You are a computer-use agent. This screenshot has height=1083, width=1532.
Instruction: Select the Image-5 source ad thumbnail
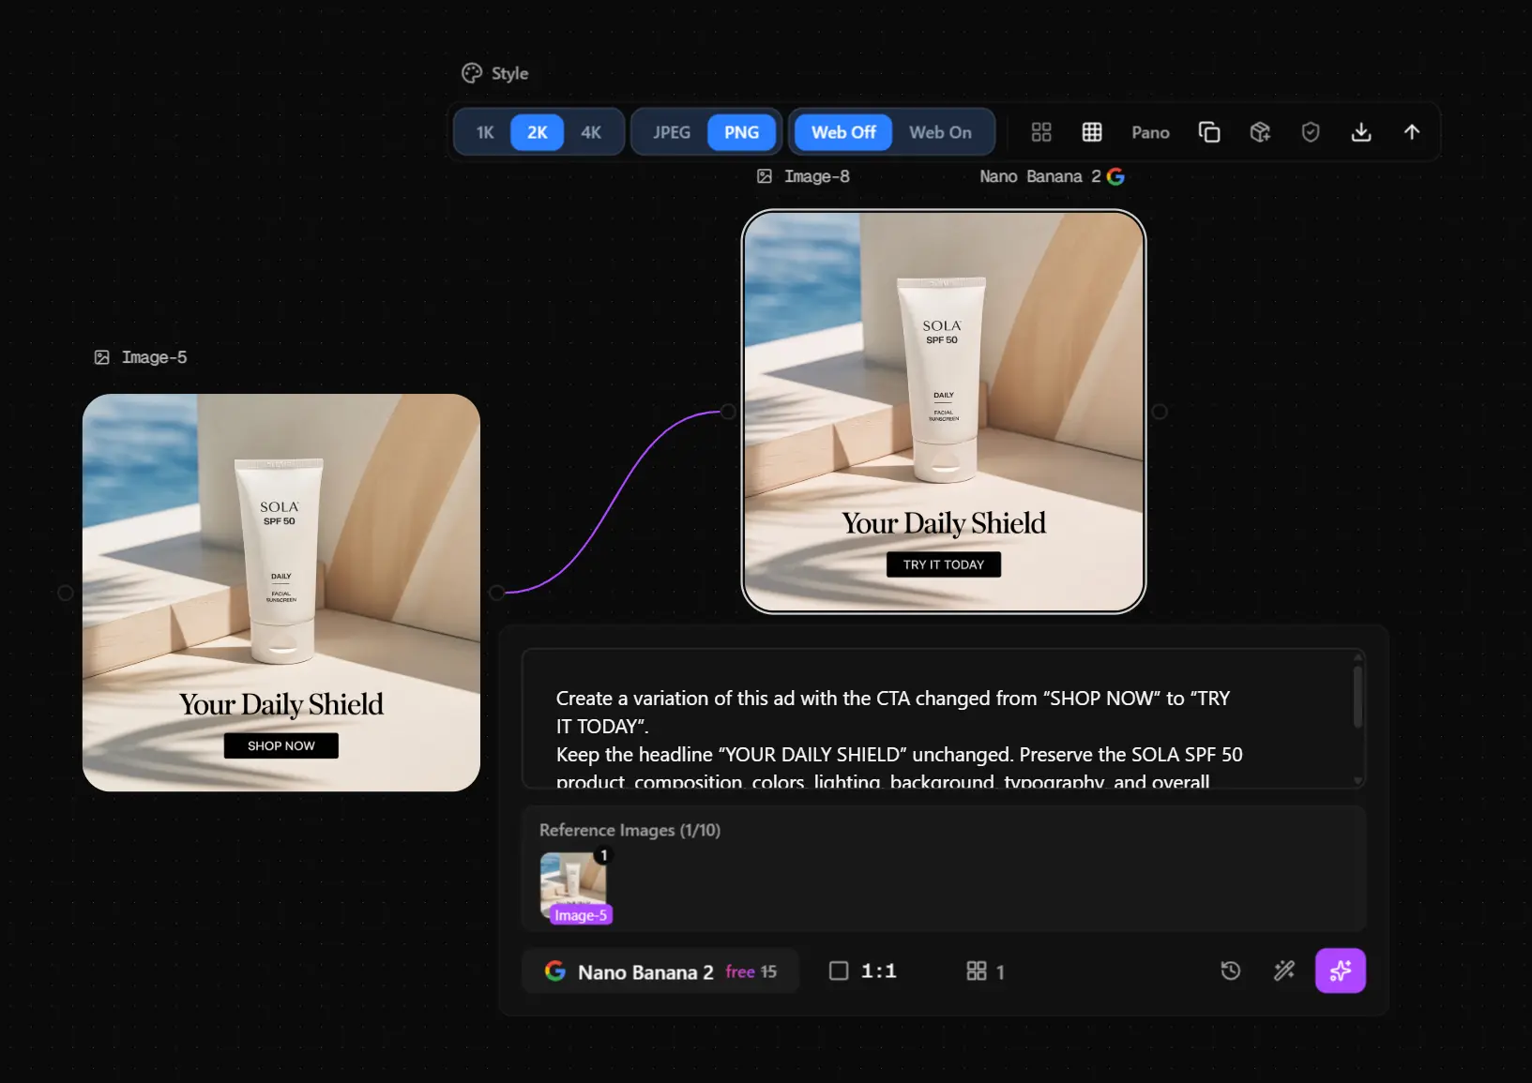[x=281, y=593]
